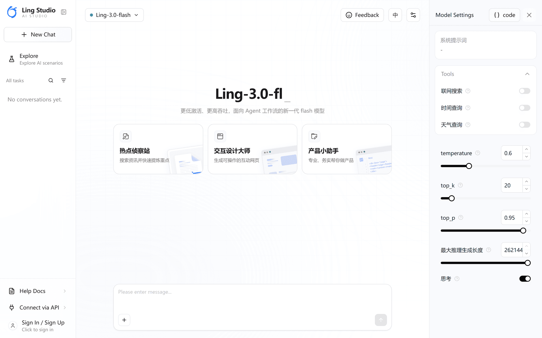
Task: Open Explore AI scenarios
Action: (38, 59)
